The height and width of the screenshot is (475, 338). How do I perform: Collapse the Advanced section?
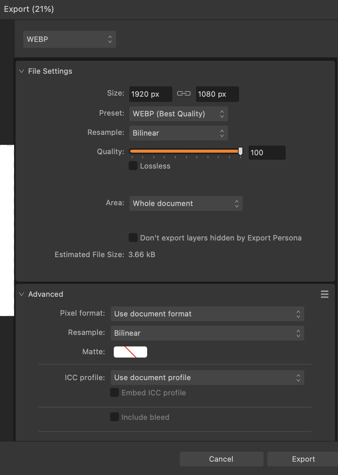click(x=21, y=294)
